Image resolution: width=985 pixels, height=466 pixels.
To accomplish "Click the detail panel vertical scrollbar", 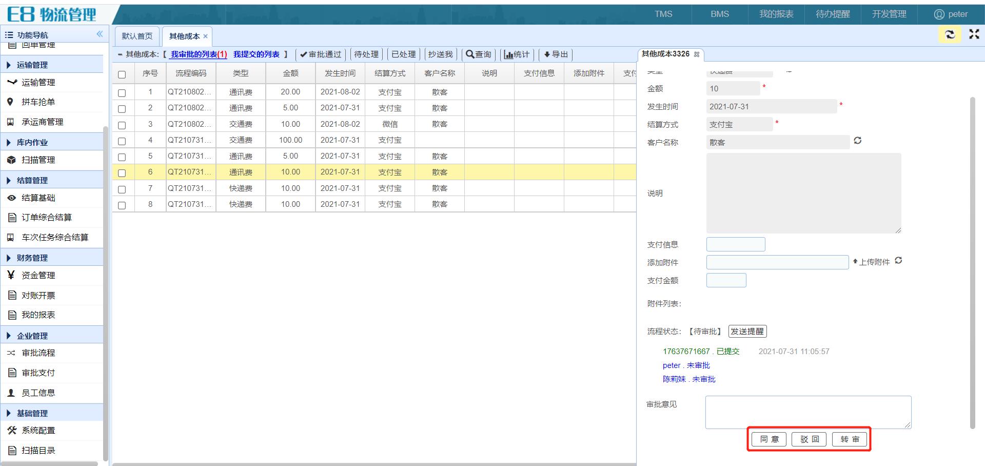I will 972,262.
